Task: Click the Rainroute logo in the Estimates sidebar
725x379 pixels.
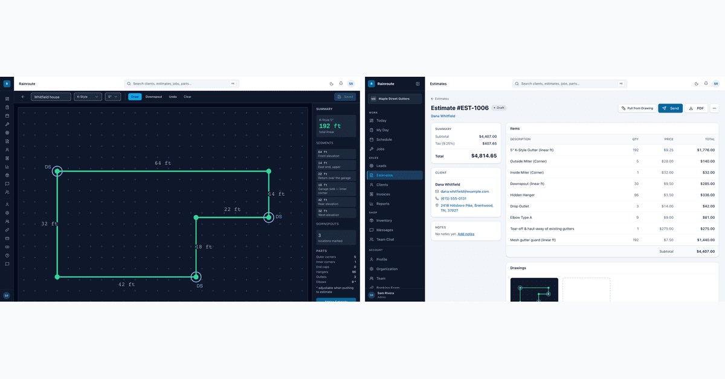Action: click(372, 83)
